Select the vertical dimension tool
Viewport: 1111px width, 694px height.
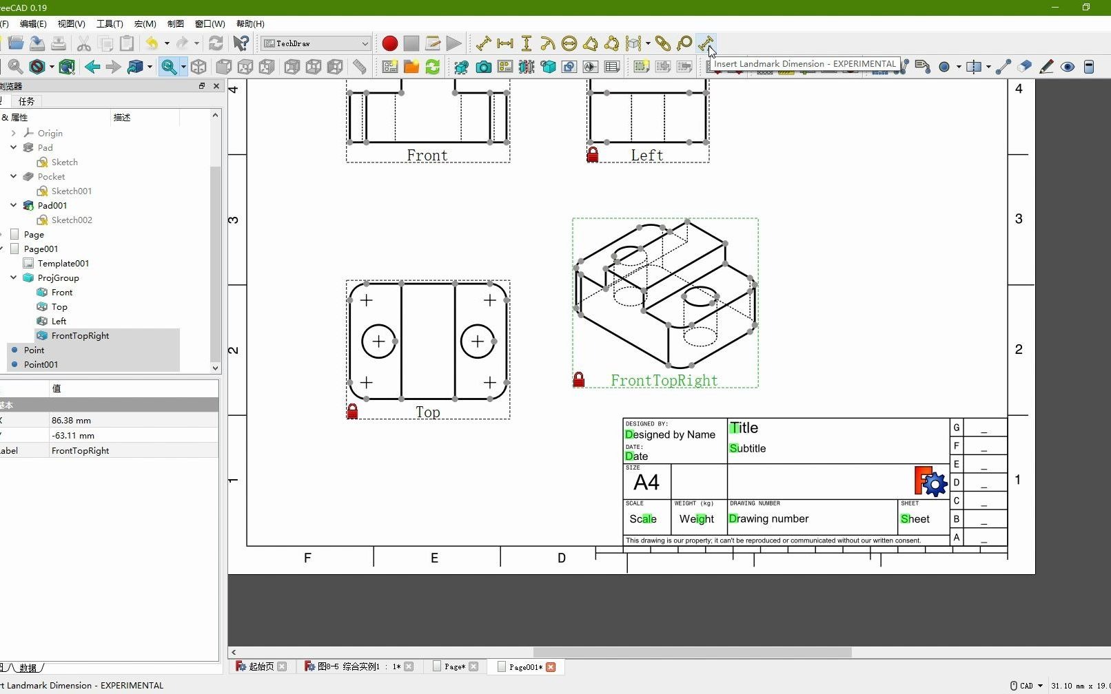point(527,43)
